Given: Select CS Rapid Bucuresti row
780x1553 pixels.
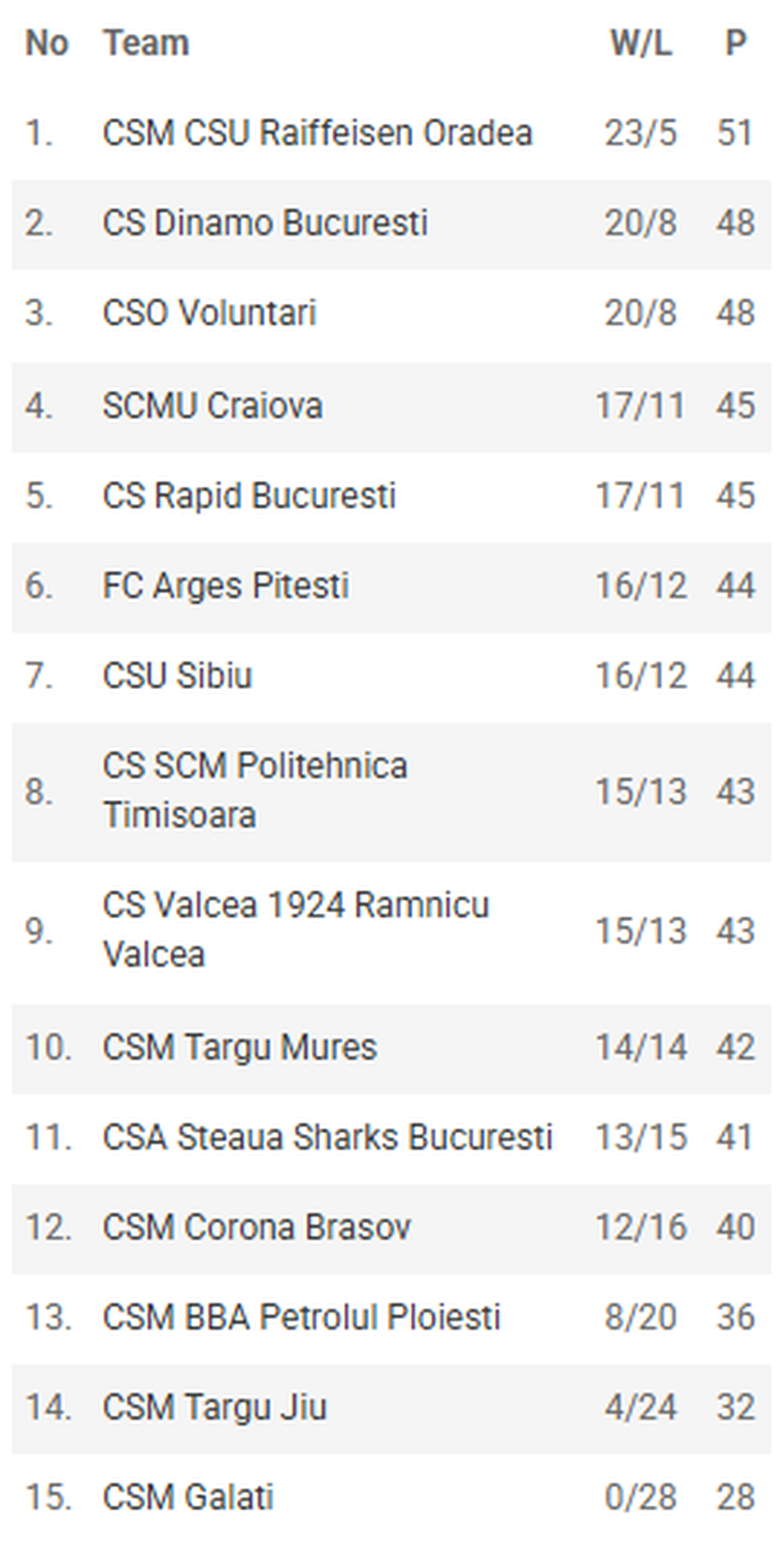Looking at the screenshot, I should click(x=249, y=495).
